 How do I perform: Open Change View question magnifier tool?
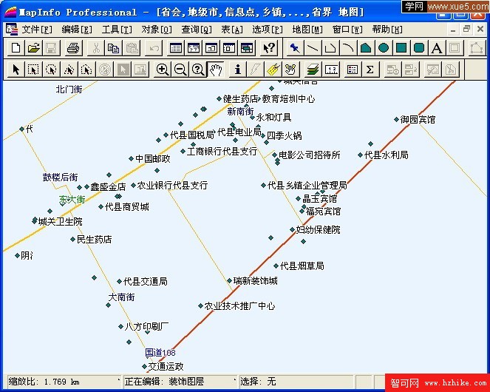click(198, 69)
